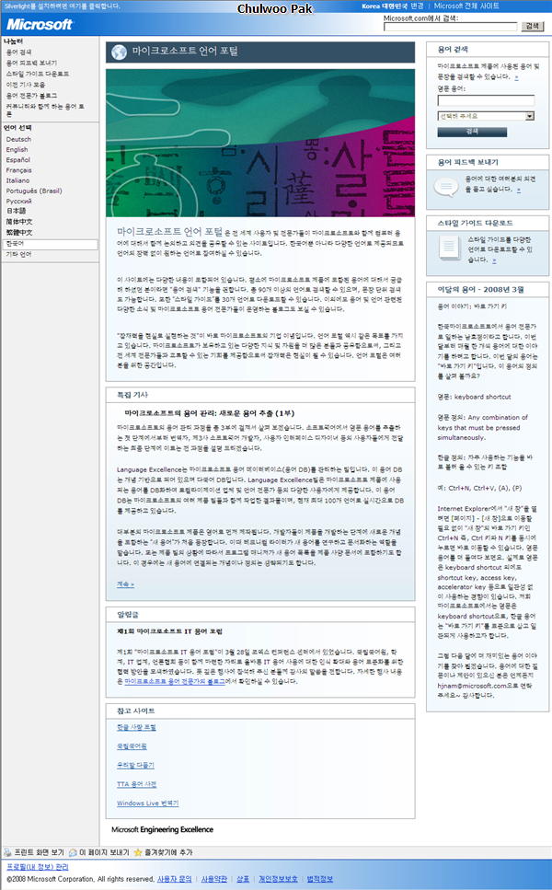
Task: Select Русский in language list
Action: click(18, 201)
